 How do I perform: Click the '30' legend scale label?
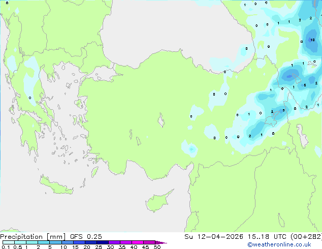pyautogui.click(x=110, y=247)
